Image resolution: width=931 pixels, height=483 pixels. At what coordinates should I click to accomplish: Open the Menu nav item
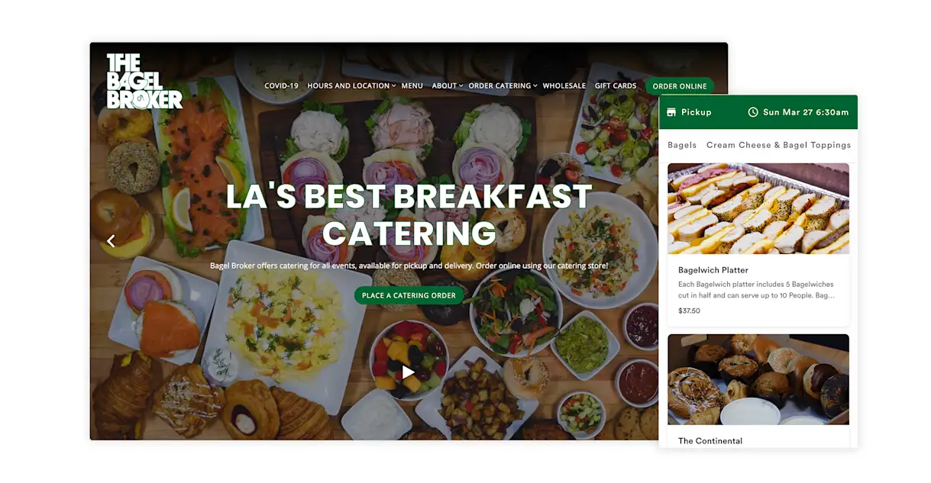(x=412, y=86)
